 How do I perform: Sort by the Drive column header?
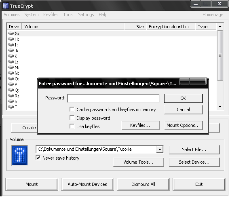click(14, 27)
